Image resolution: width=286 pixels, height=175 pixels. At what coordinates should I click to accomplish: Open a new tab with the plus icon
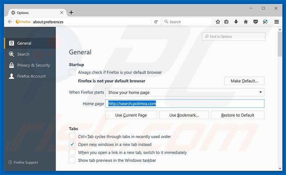pyautogui.click(x=71, y=12)
